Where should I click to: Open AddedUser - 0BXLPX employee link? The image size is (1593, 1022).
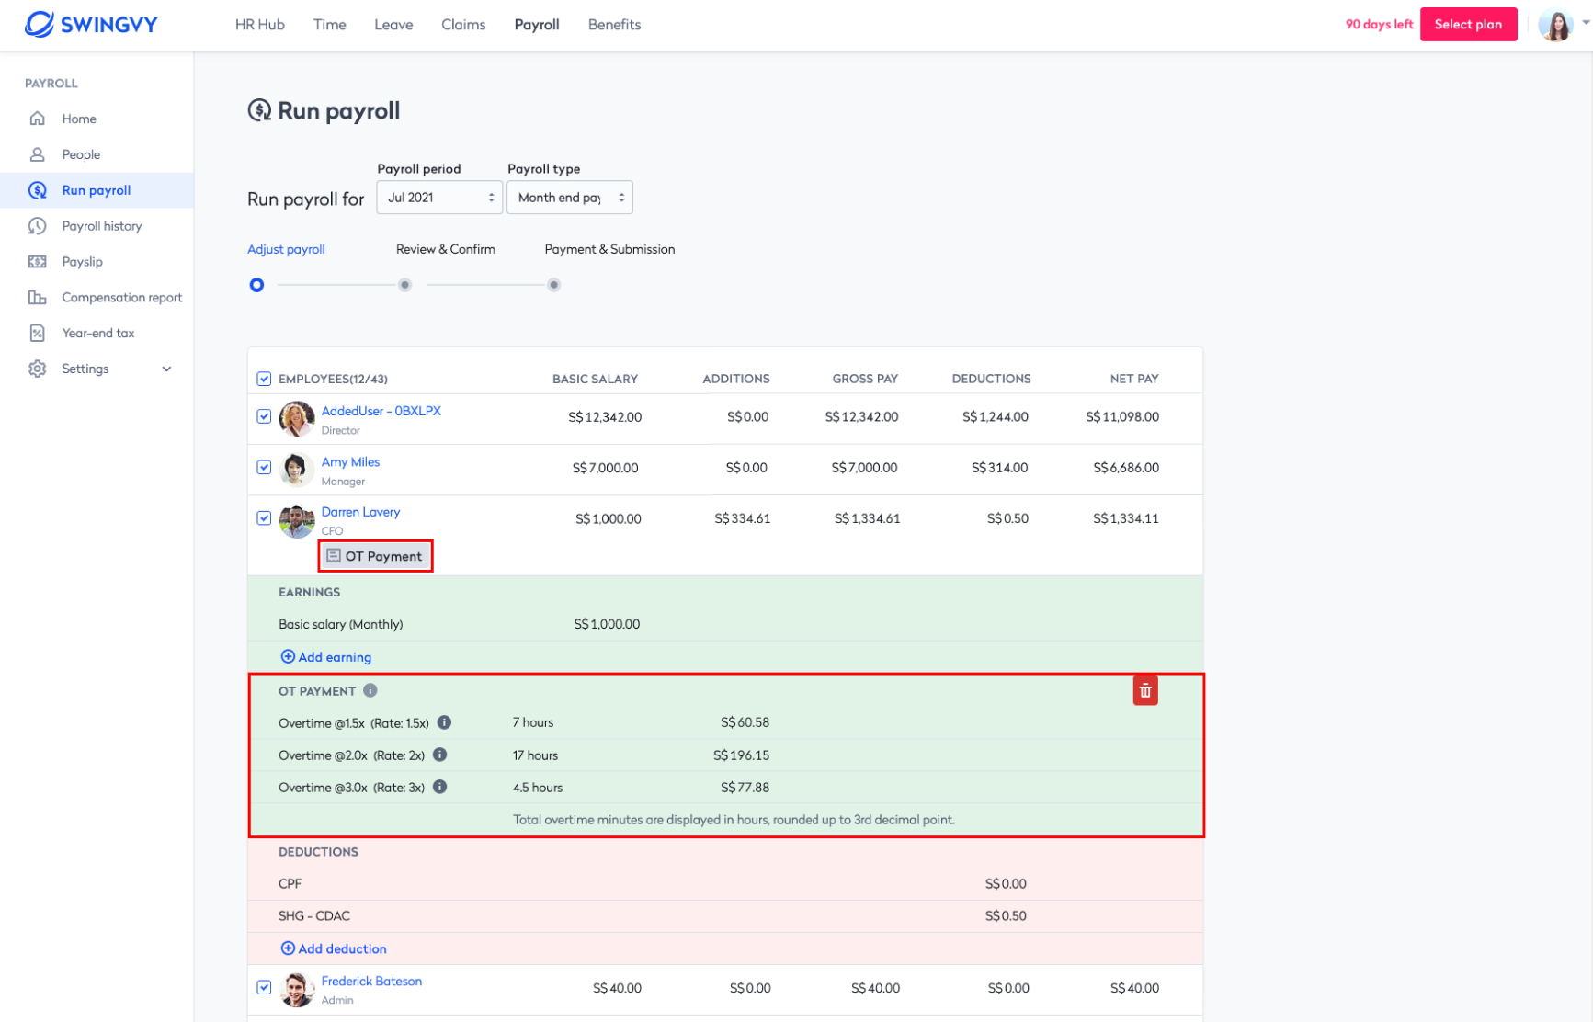(x=381, y=411)
